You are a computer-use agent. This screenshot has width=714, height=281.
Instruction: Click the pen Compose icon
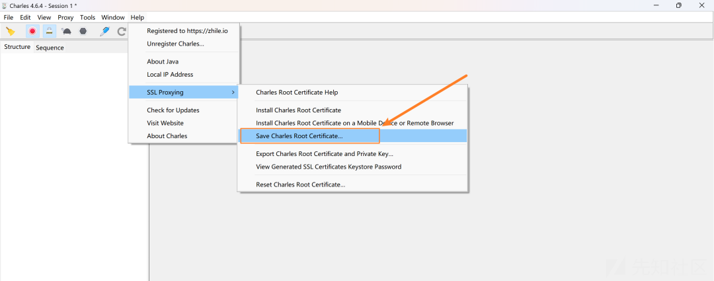(x=104, y=32)
